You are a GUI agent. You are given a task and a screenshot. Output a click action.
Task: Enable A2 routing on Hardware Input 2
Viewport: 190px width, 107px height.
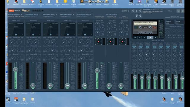coord(38,65)
